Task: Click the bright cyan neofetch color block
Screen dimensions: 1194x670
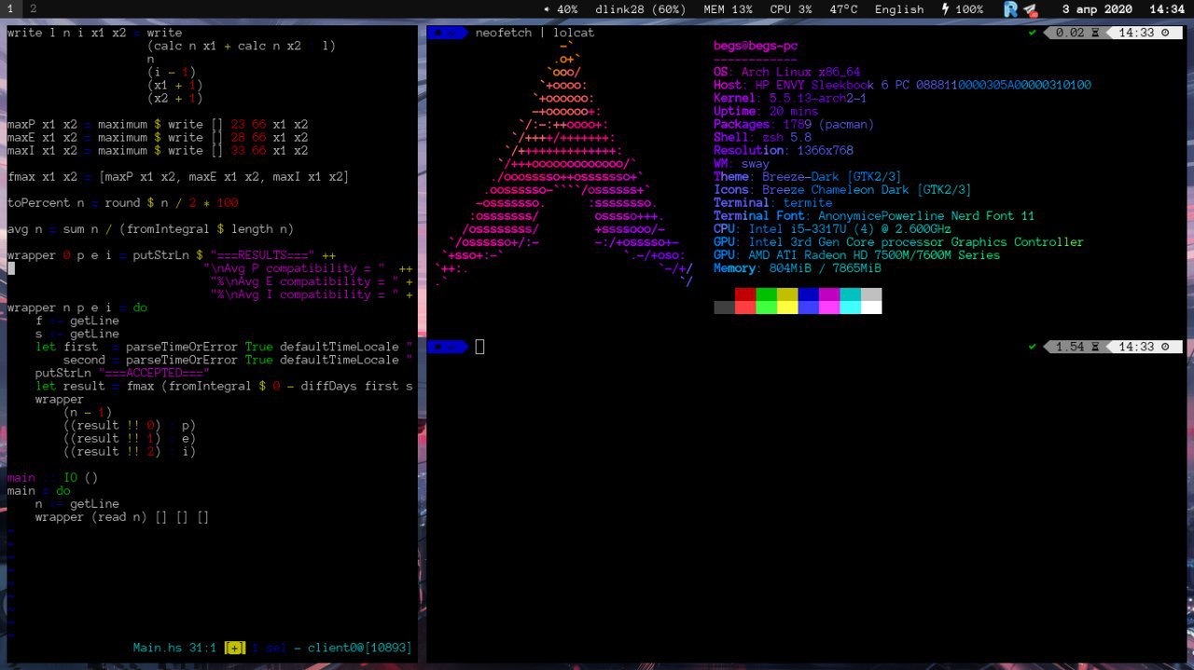Action: point(850,307)
